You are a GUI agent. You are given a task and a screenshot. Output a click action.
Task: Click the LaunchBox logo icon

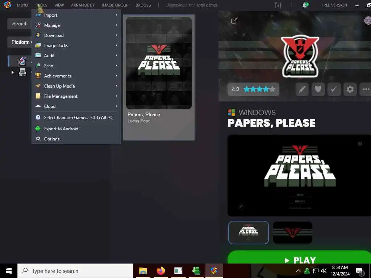(8, 5)
